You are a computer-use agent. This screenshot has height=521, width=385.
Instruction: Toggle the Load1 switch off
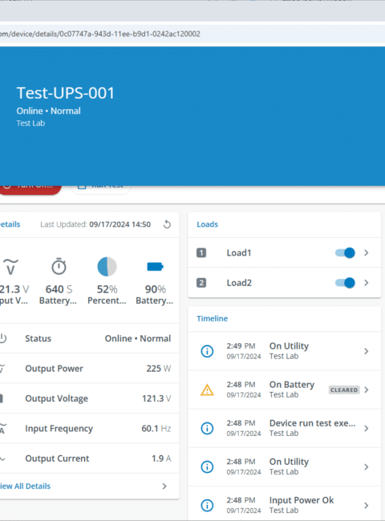[345, 252]
